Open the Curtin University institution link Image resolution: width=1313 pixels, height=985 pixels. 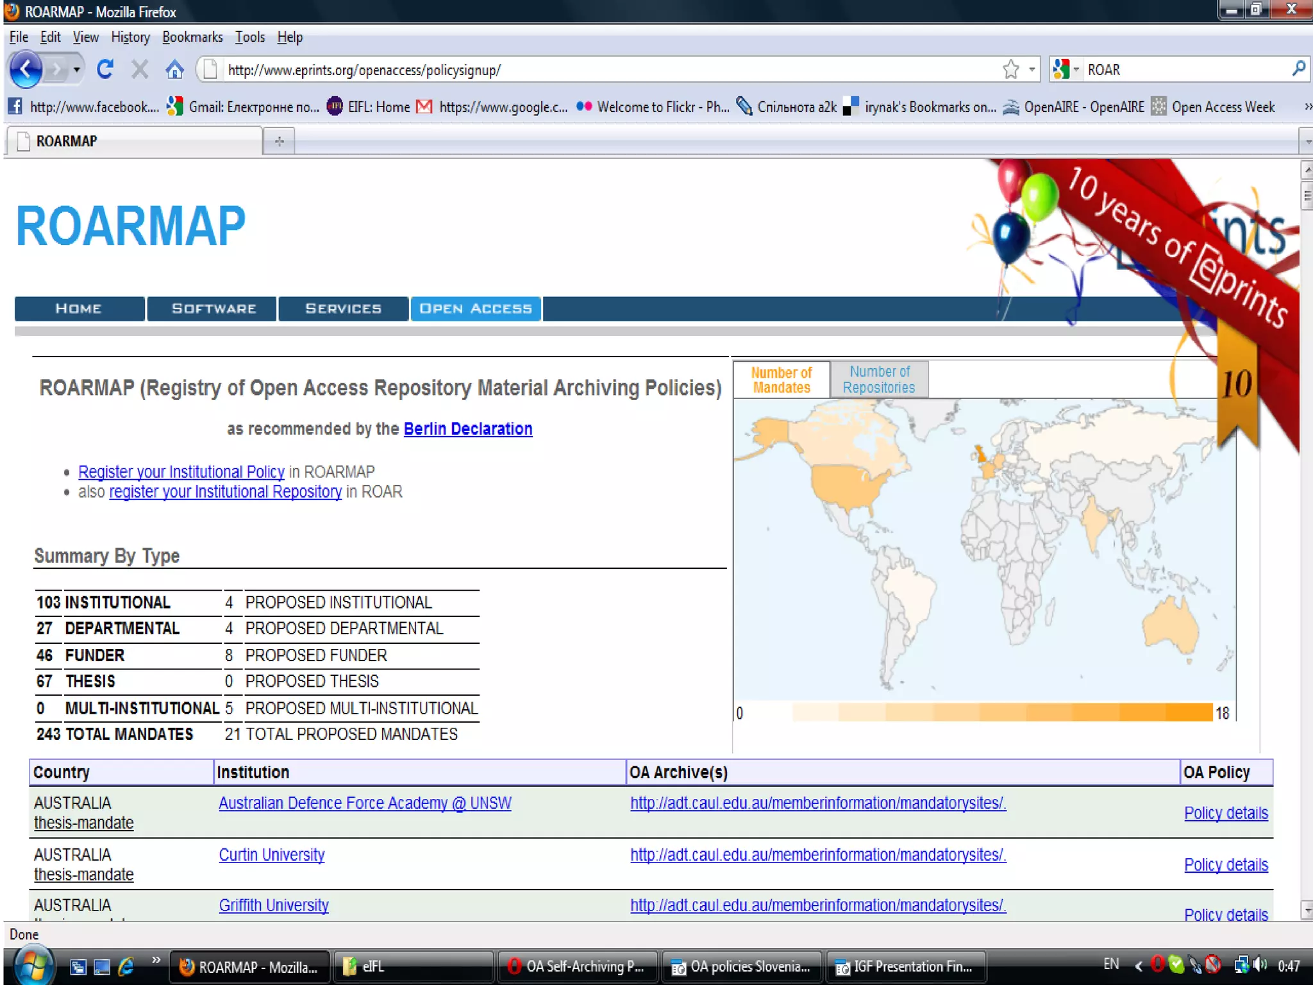[x=271, y=855]
